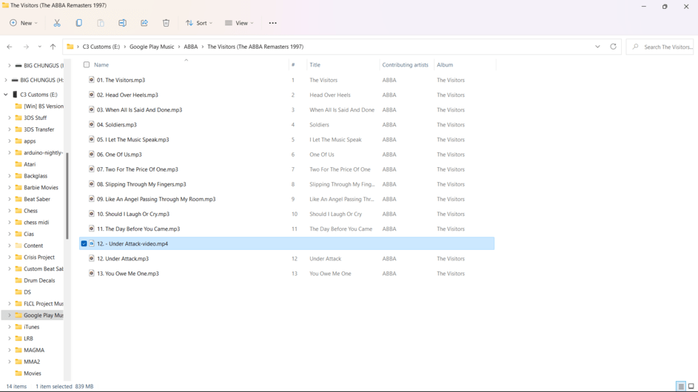Image resolution: width=698 pixels, height=392 pixels.
Task: Select the file 03. When All Is Said And Done.mp3
Action: coord(139,110)
